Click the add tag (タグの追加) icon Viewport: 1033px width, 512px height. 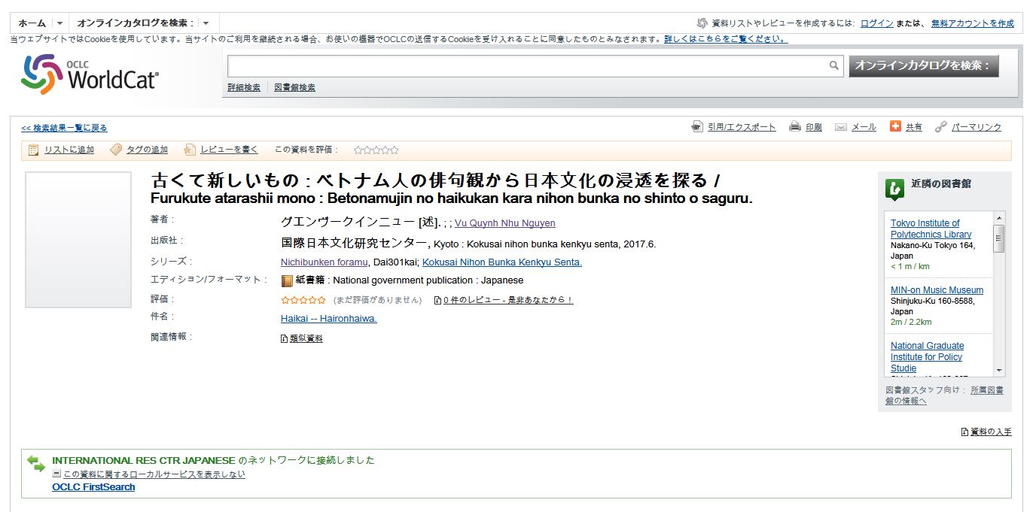(x=115, y=150)
